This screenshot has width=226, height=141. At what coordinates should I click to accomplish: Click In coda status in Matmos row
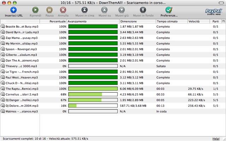[x=161, y=111]
